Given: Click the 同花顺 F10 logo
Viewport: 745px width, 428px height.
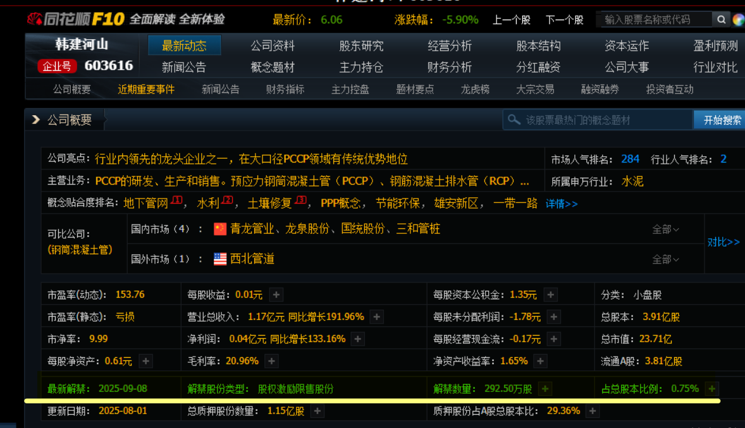Looking at the screenshot, I should tap(76, 19).
